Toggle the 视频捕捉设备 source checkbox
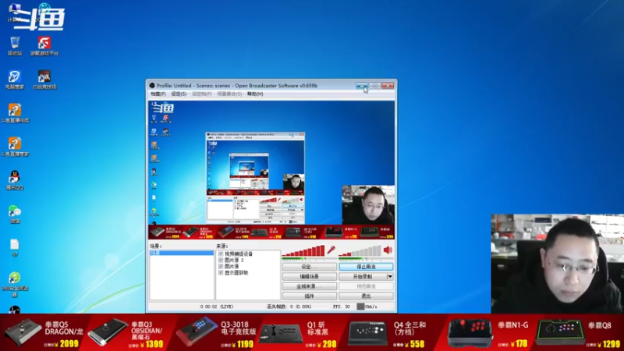 221,253
